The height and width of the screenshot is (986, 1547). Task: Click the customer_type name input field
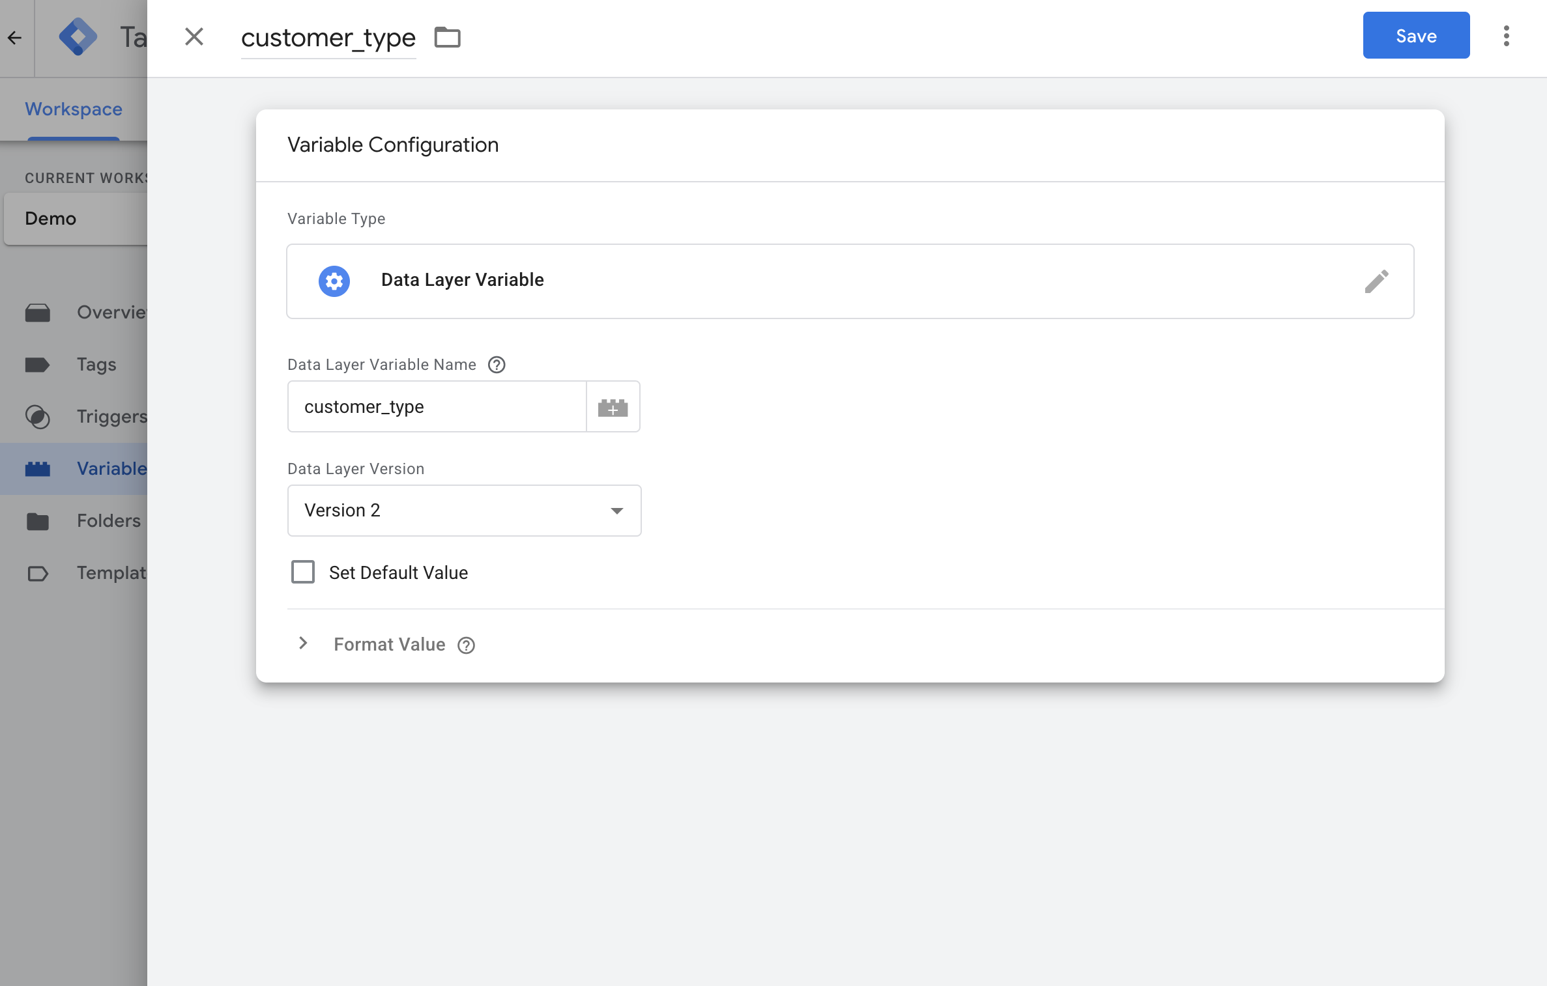coord(328,37)
